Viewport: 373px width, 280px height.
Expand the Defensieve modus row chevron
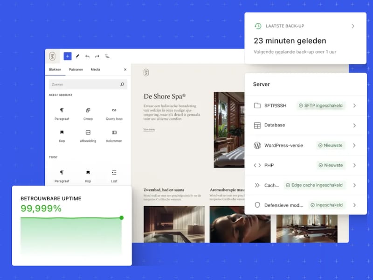354,205
